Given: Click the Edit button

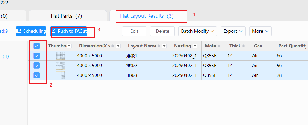Looking at the screenshot, I should tap(134, 31).
